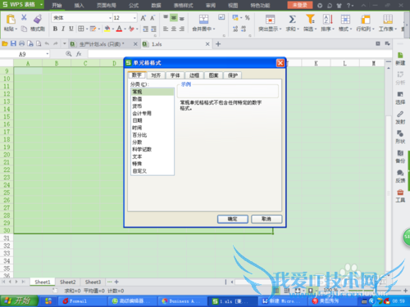Viewport: 410px width, 307px height.
Task: Expand the Name Box dropdown arrow
Action: click(x=48, y=54)
